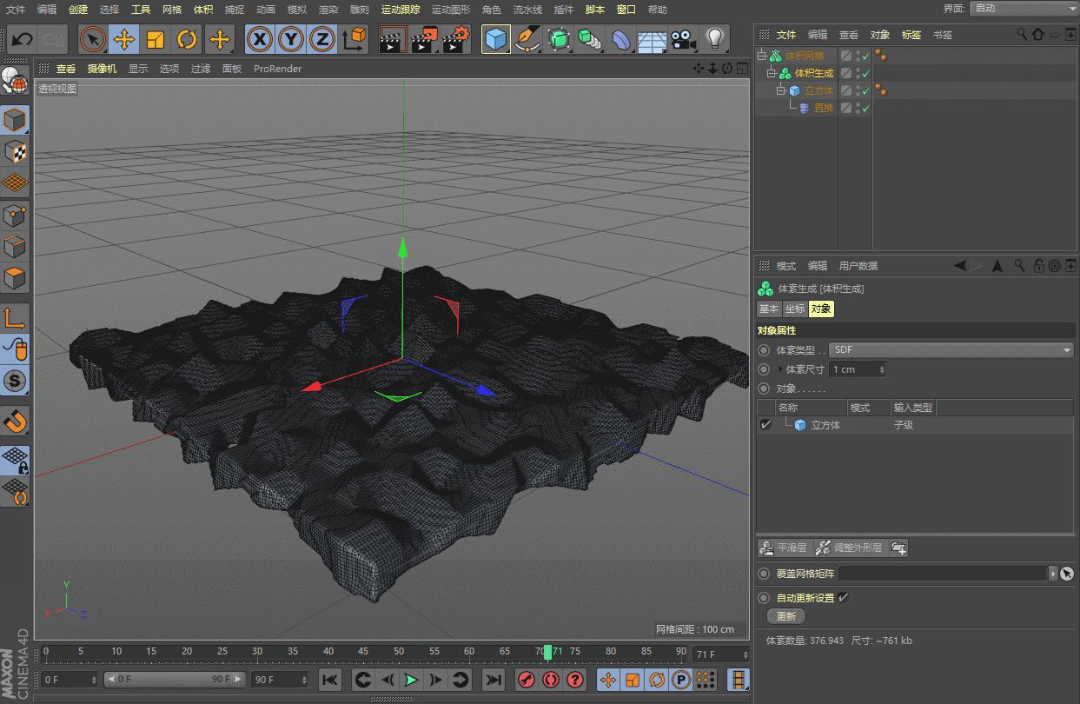Collapse the 体积生成 item in the object tree
Viewport: 1080px width, 704px height.
tap(769, 73)
